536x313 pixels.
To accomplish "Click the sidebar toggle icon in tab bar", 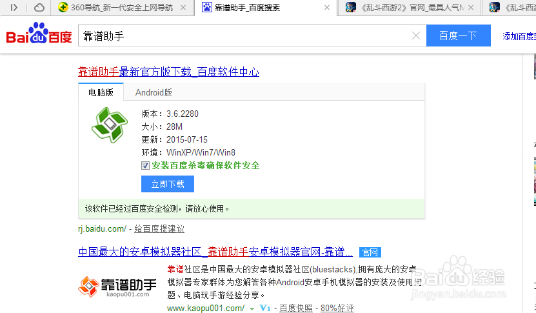I will pos(14,7).
